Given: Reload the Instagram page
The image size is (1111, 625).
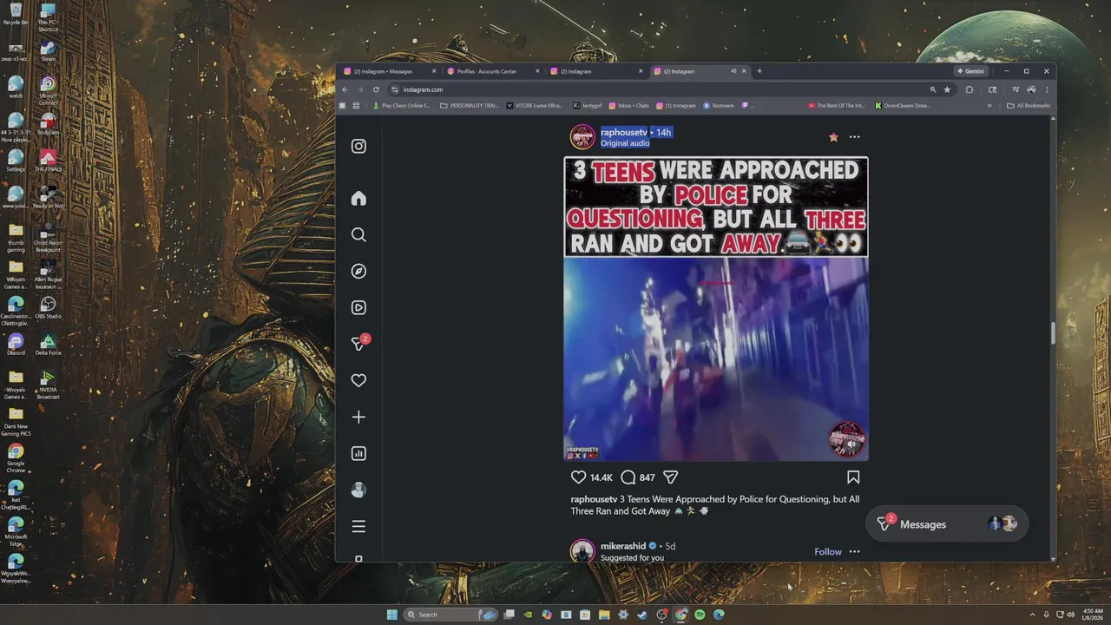Looking at the screenshot, I should (376, 89).
